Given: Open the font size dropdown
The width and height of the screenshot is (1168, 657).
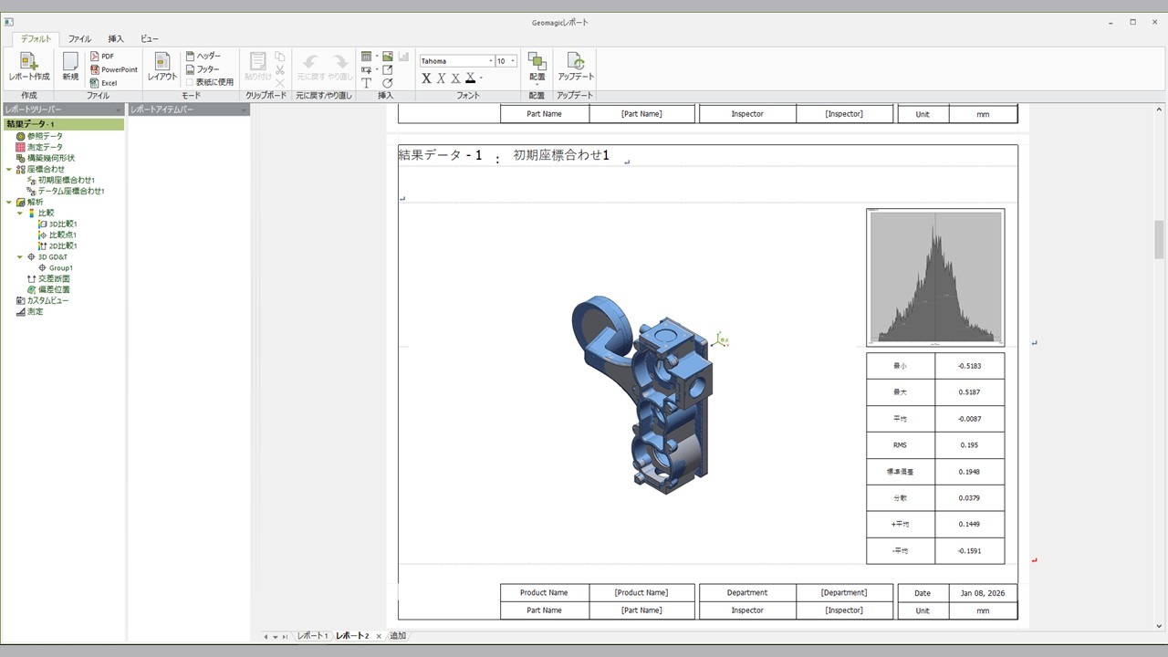Looking at the screenshot, I should [513, 61].
